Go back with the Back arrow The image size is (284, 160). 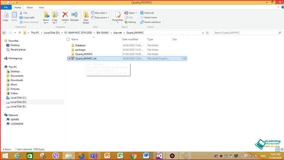click(x=4, y=32)
